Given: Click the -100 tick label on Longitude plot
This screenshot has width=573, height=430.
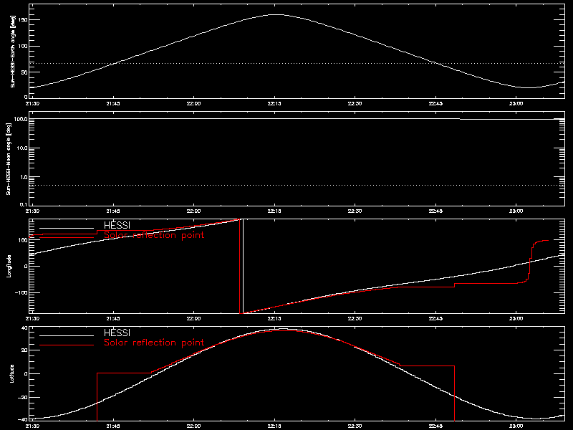Looking at the screenshot, I should (x=21, y=292).
